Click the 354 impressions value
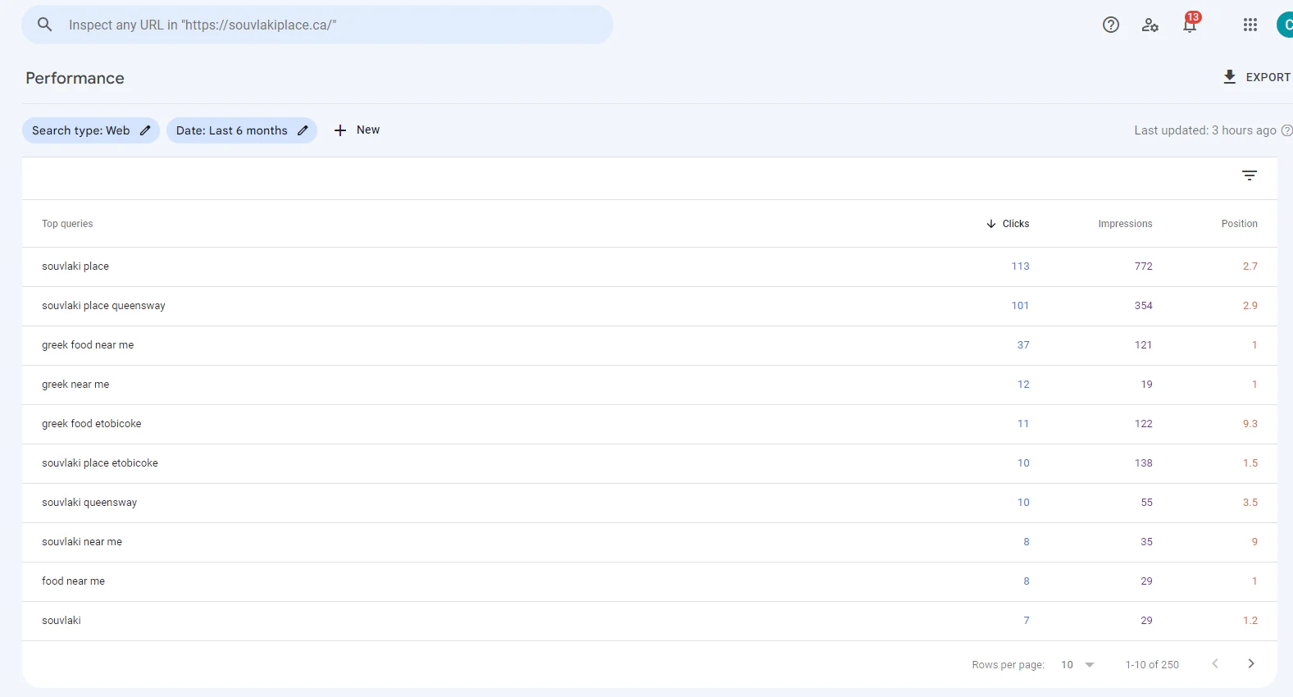 pyautogui.click(x=1143, y=306)
